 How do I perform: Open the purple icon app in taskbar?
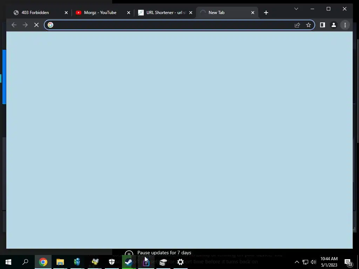click(x=146, y=263)
